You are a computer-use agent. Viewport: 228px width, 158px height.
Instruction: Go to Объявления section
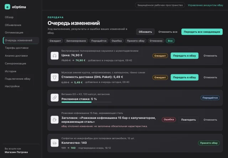[13, 25]
